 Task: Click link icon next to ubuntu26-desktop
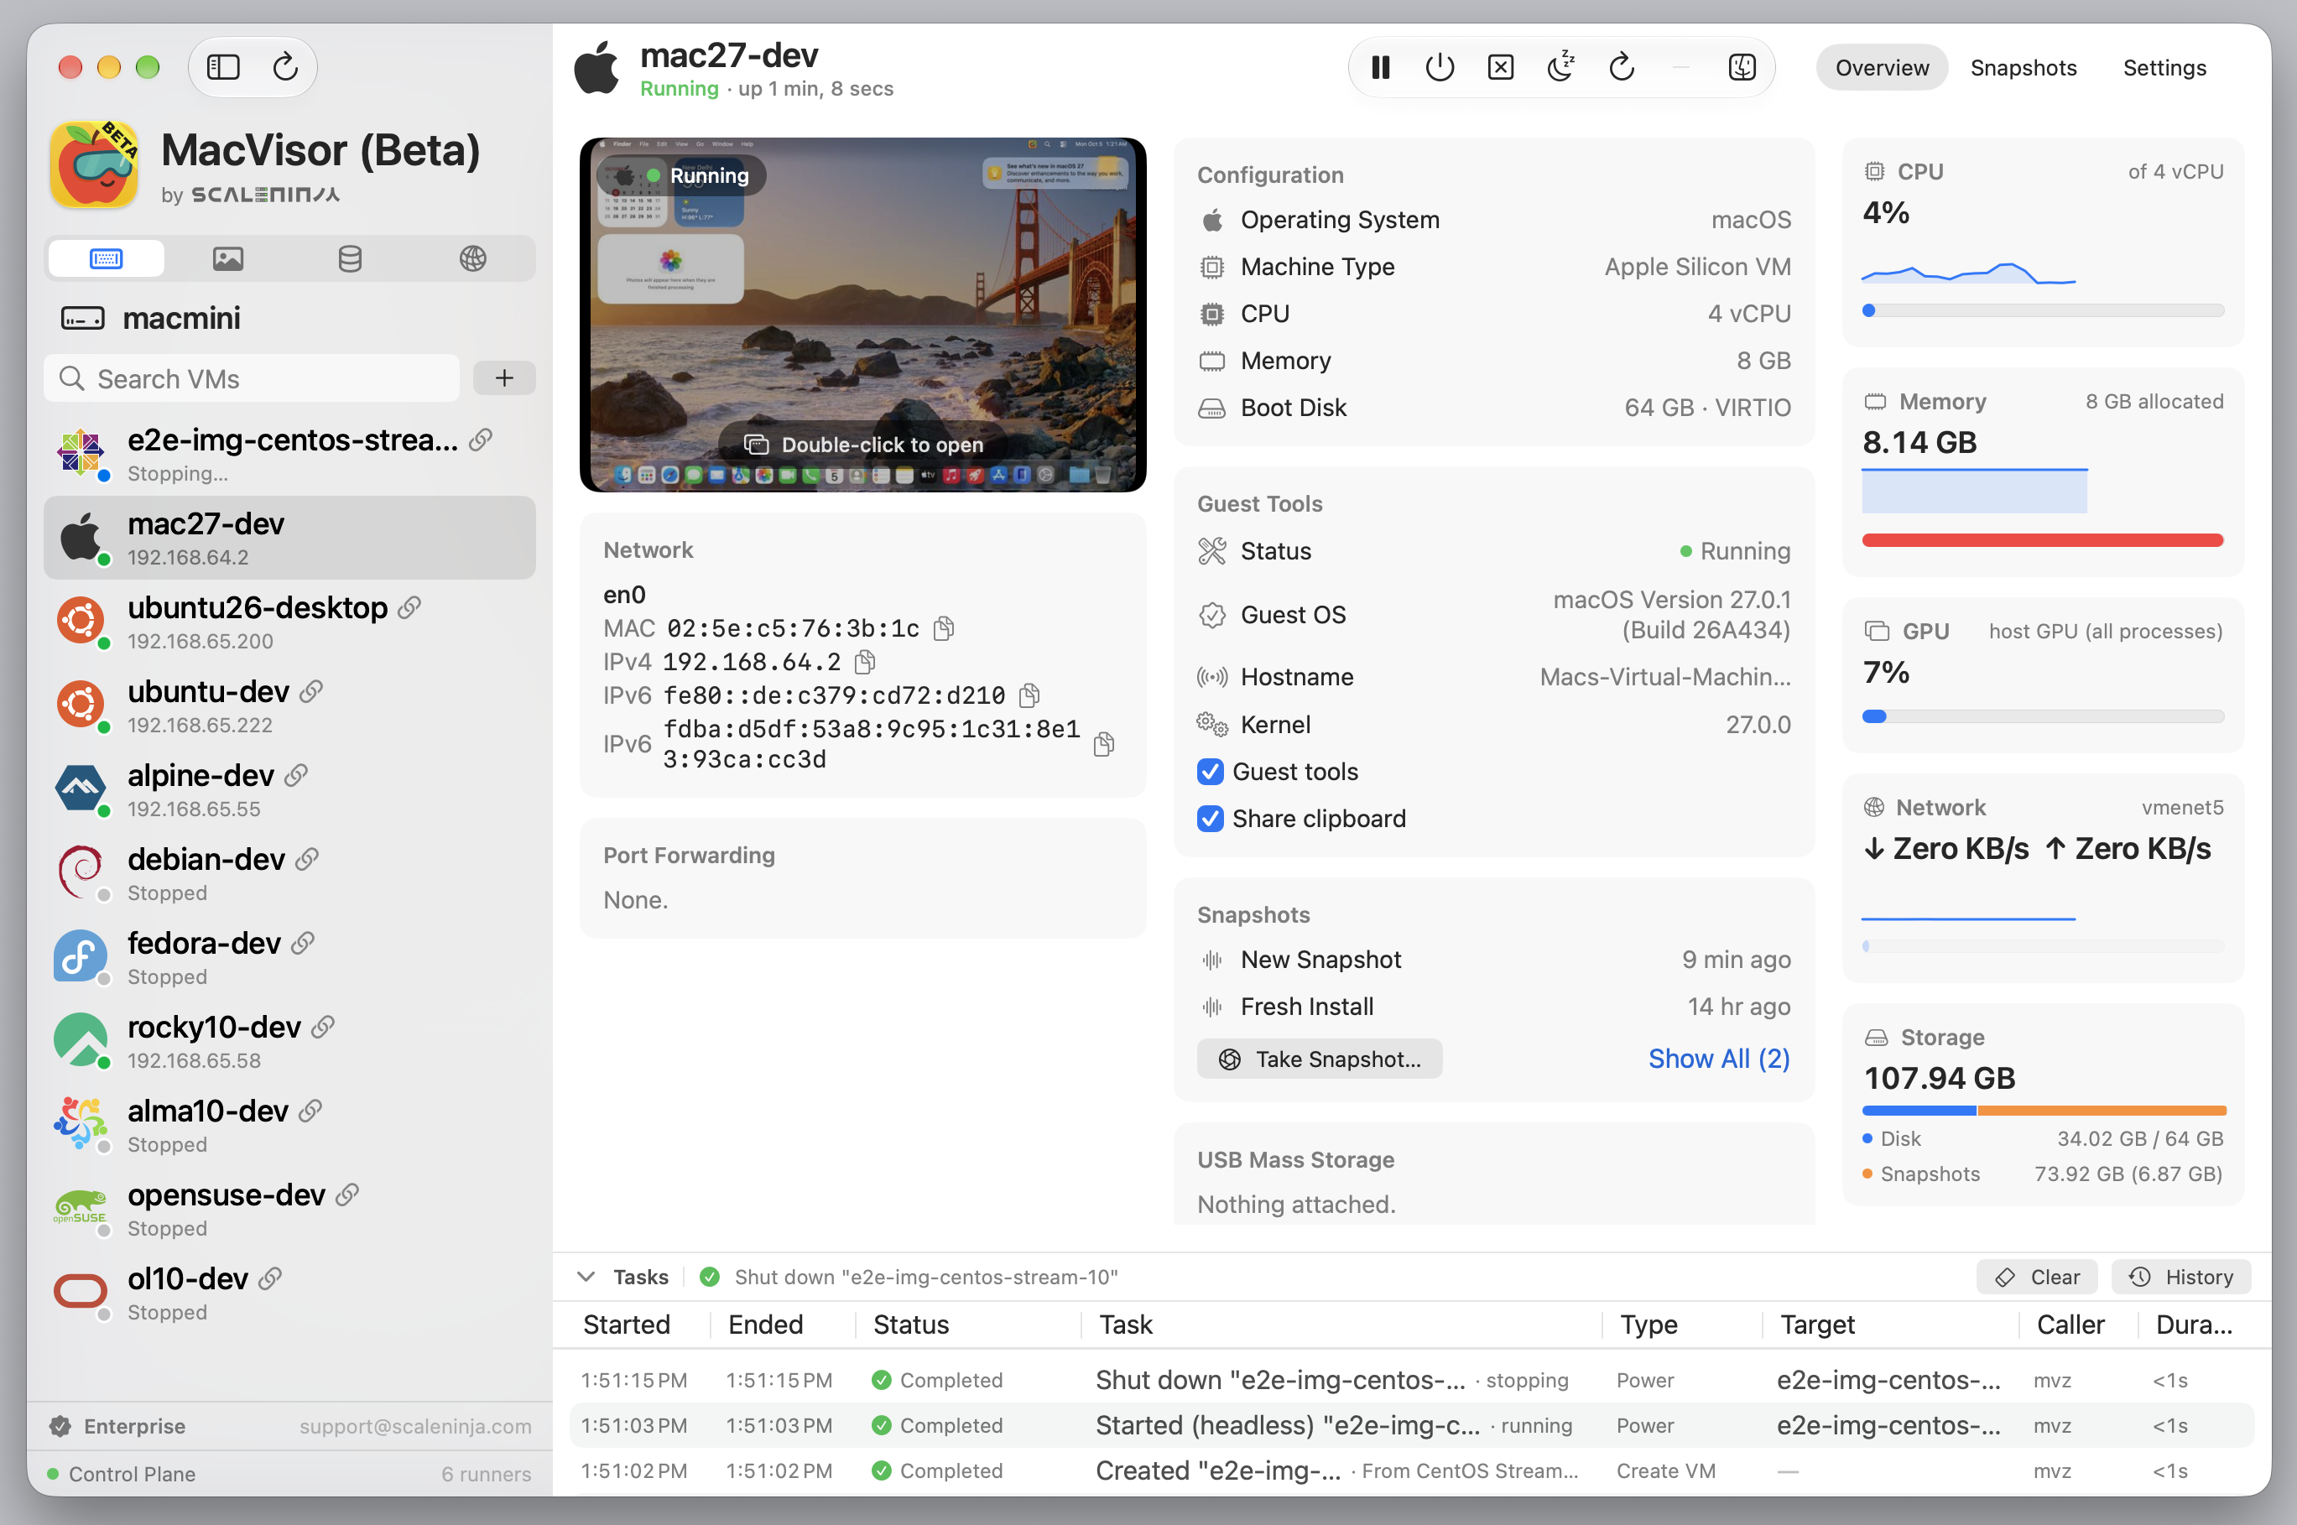click(x=409, y=608)
